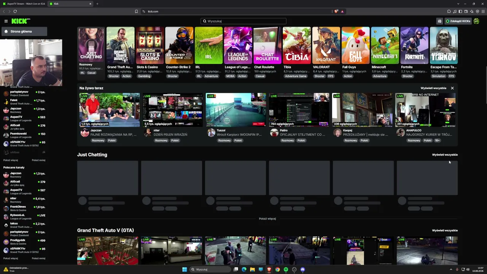Open Kaopej's channel avatar
Image resolution: width=487 pixels, height=274 pixels.
[337, 132]
